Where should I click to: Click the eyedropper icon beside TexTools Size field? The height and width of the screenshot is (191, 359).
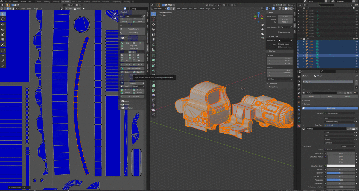pyautogui.click(x=144, y=16)
